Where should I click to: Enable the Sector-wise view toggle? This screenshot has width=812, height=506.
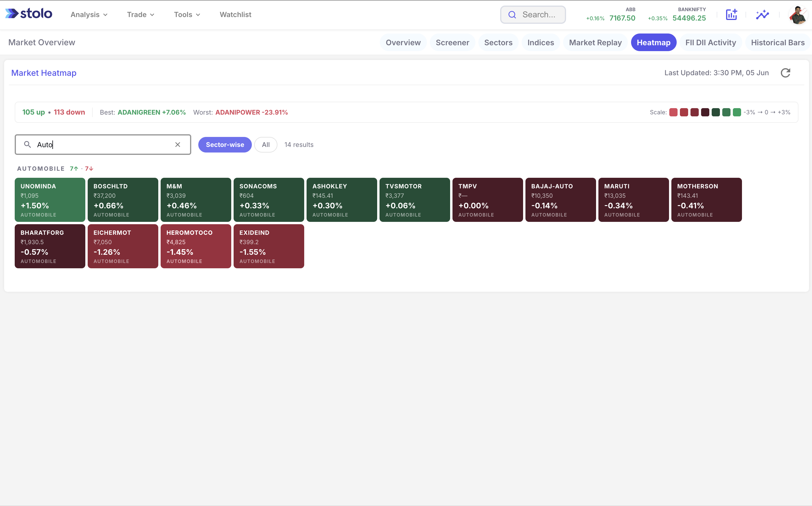225,145
